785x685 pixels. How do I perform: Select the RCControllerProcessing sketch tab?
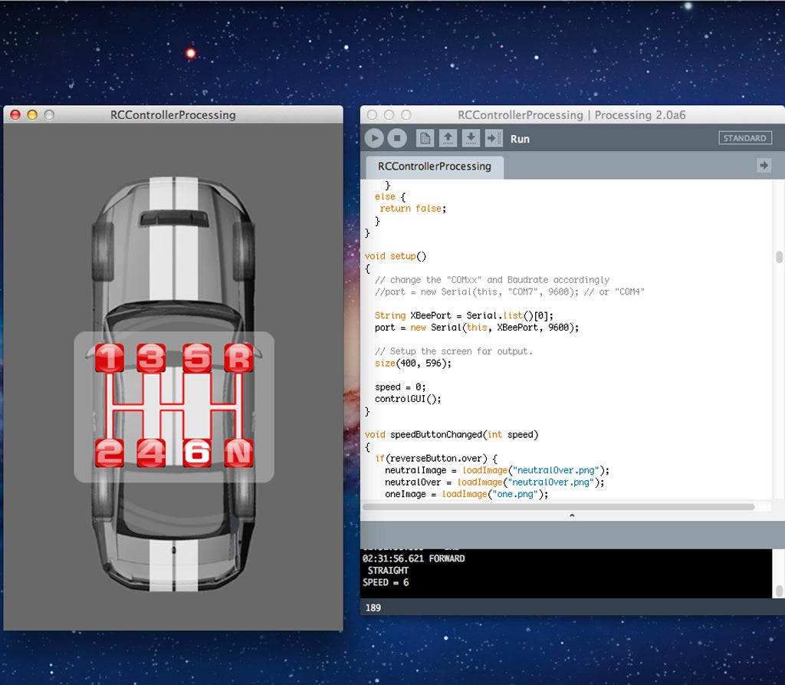coord(434,166)
